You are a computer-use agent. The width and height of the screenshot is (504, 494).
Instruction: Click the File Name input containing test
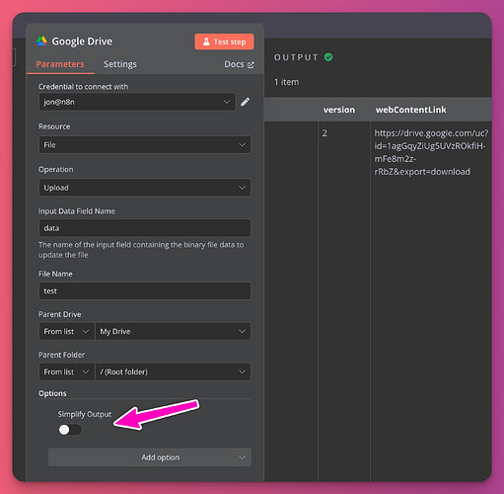(145, 290)
